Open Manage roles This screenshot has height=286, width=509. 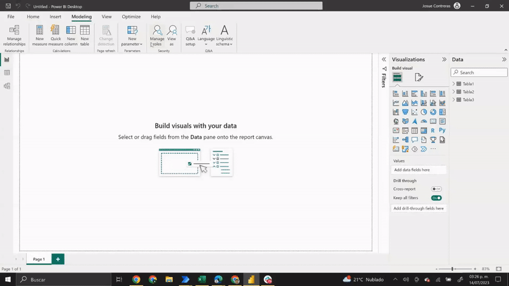pos(157,36)
